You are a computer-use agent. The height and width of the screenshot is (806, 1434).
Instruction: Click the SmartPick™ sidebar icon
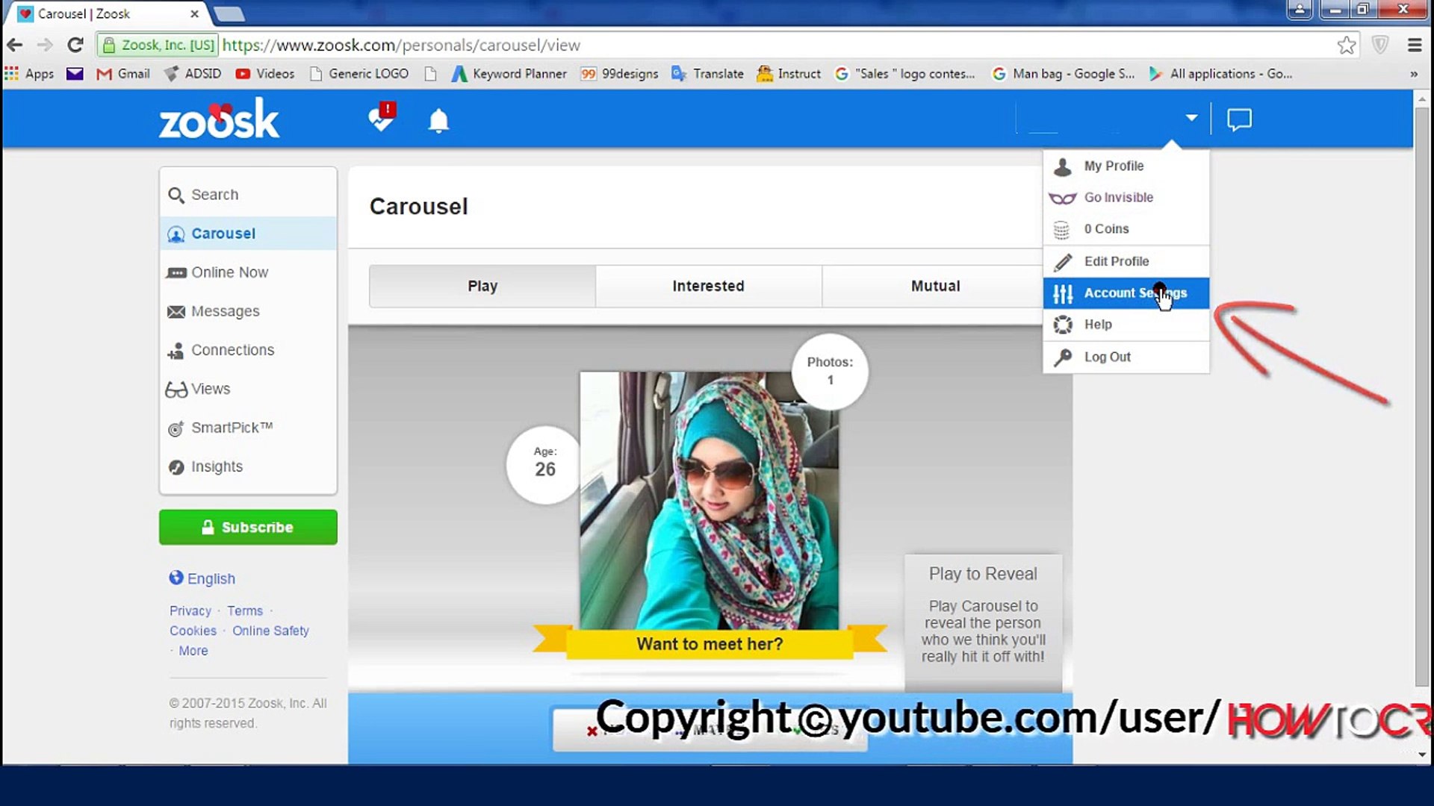[x=176, y=427]
